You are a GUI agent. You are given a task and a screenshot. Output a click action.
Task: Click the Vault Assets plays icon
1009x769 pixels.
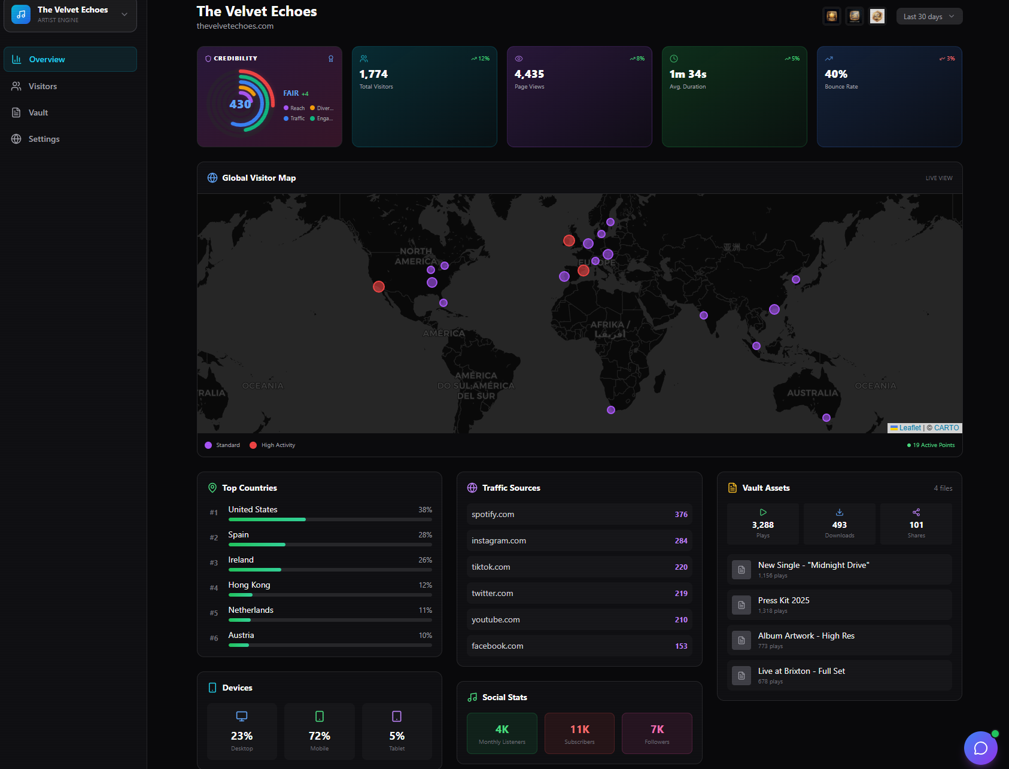click(763, 512)
